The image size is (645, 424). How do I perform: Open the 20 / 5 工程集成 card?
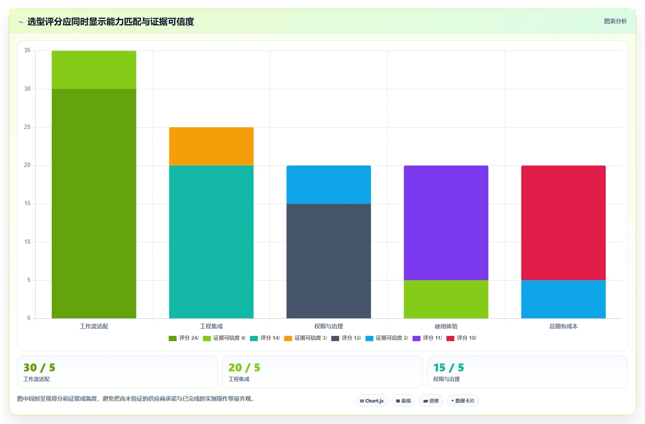point(322,372)
